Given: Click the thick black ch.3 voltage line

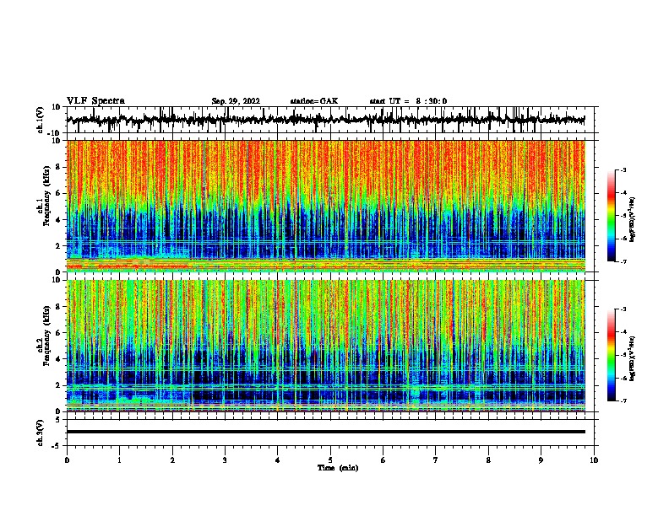Looking at the screenshot, I should (325, 432).
